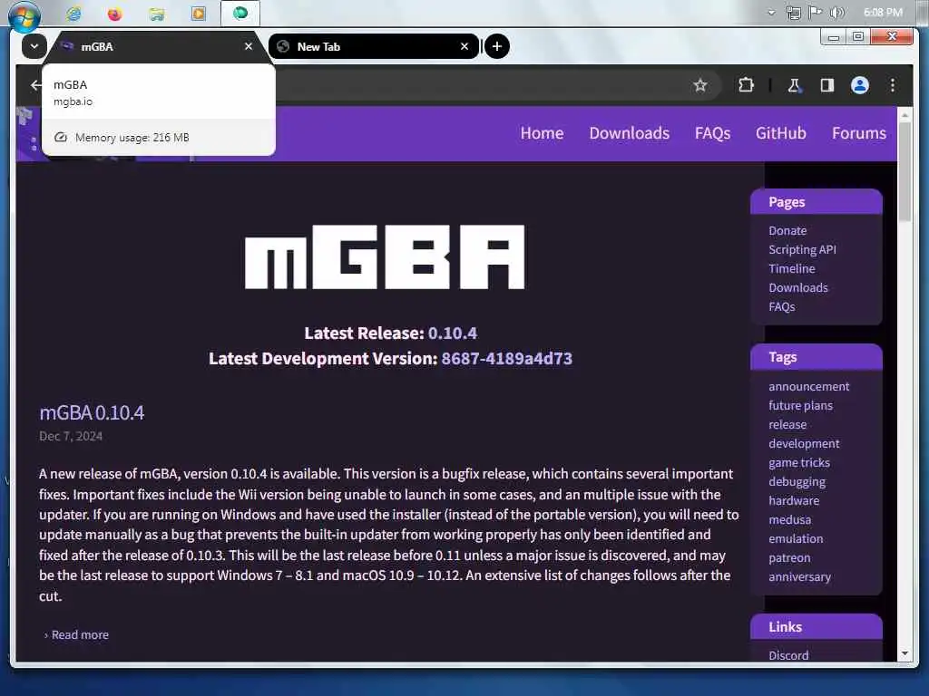Viewport: 929px width, 696px height.
Task: Toggle the browser side panel
Action: coord(827,85)
